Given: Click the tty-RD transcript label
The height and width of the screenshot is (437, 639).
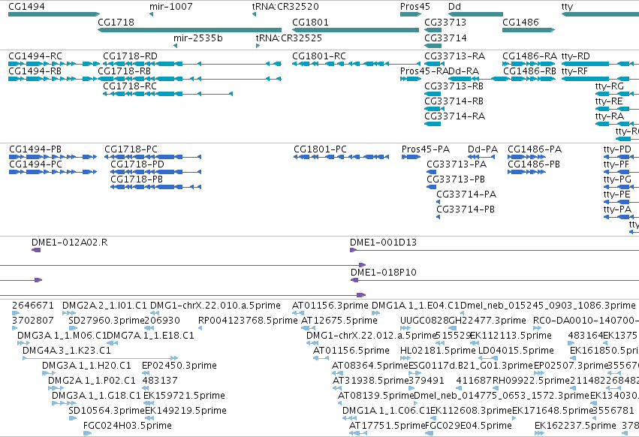Looking at the screenshot, I should 575,56.
